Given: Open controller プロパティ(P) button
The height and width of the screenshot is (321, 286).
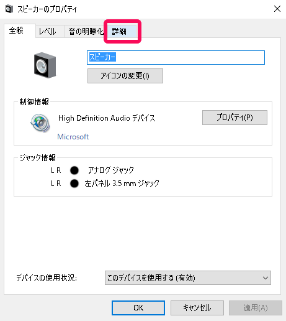Looking at the screenshot, I should (x=235, y=118).
